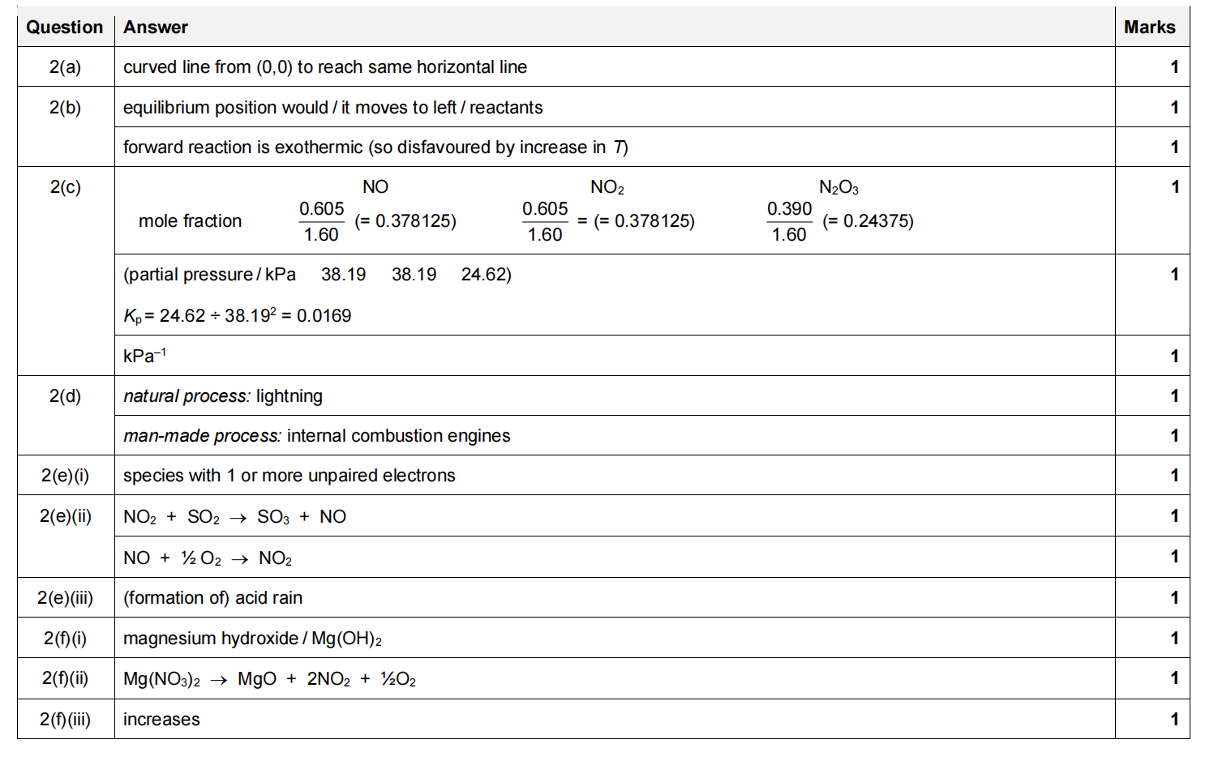This screenshot has height=778, width=1218.
Task: Click the NO2 + SO2 → SO3 + NO equation
Action: [234, 517]
